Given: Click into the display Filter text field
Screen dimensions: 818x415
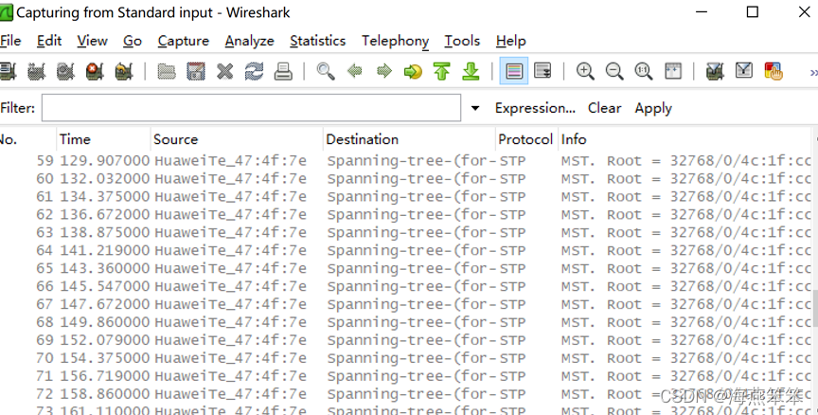Looking at the screenshot, I should click(252, 108).
